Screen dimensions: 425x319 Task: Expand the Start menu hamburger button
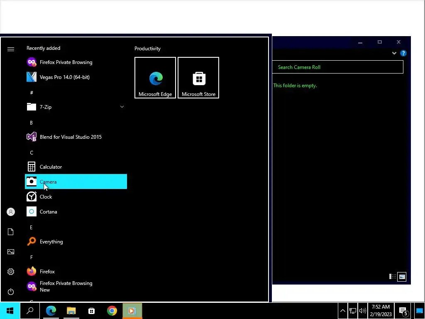(x=10, y=49)
